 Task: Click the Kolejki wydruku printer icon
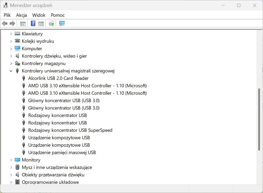[x=17, y=41]
